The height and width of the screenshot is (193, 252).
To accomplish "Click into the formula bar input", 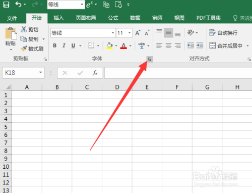I will coord(178,73).
